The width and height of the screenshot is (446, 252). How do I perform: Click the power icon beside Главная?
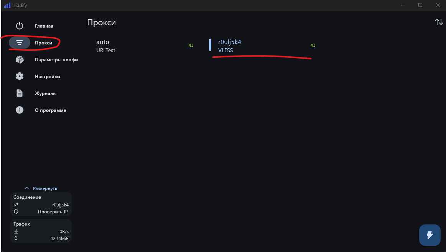pos(19,26)
